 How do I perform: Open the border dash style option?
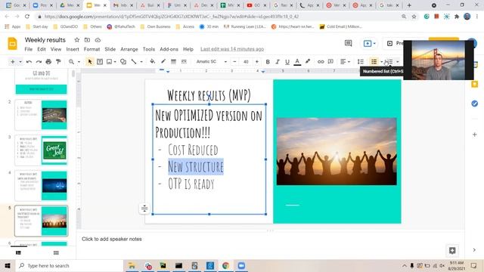(x=184, y=62)
